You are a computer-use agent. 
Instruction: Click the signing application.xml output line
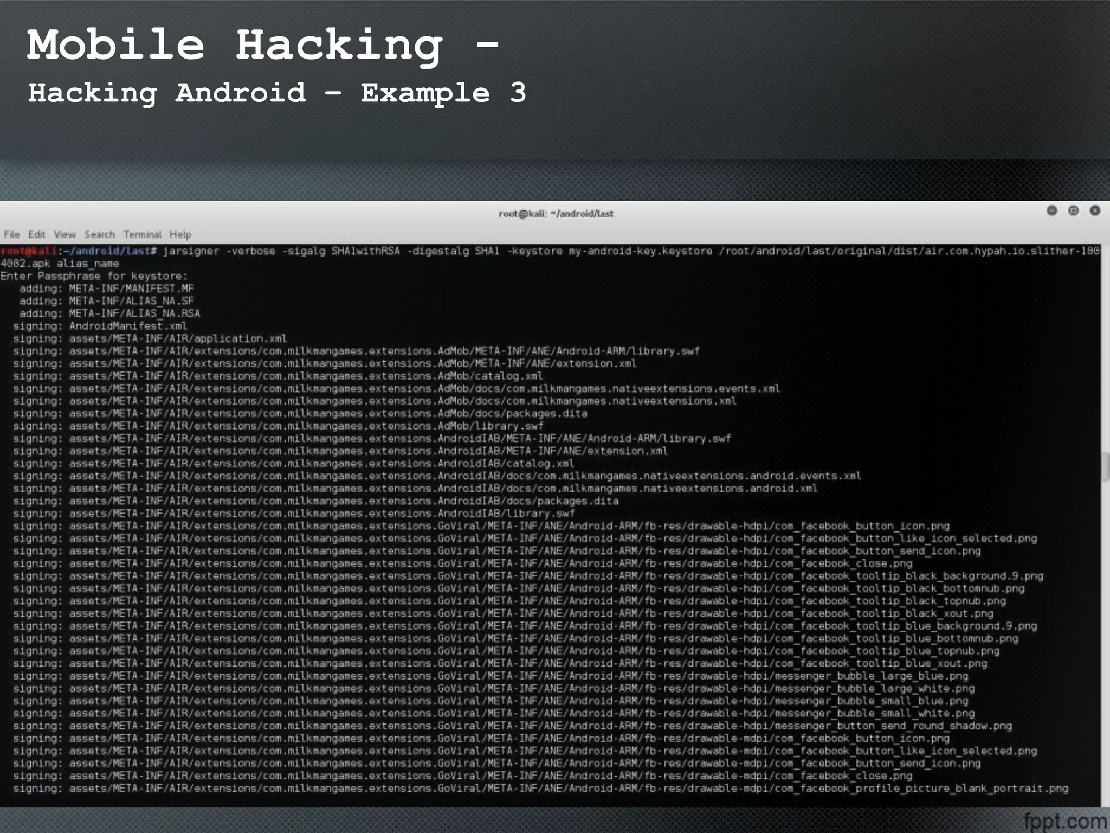[150, 338]
